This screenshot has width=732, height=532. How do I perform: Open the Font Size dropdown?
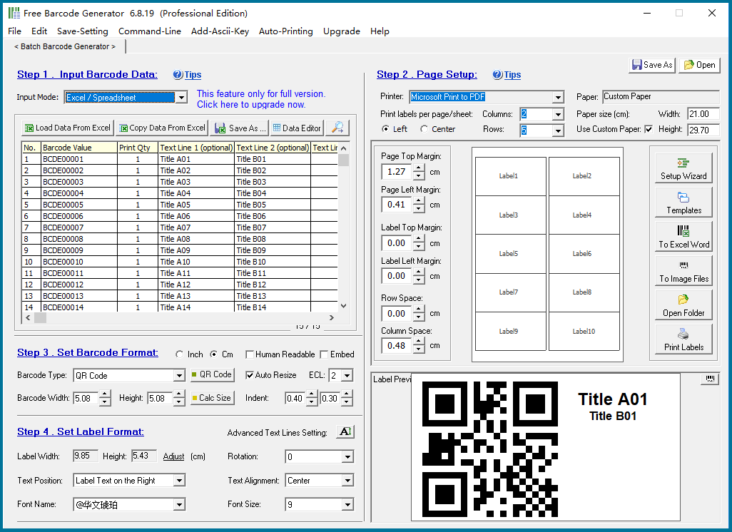pyautogui.click(x=347, y=504)
